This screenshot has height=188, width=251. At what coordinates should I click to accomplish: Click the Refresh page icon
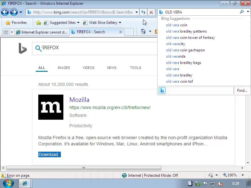click(143, 12)
